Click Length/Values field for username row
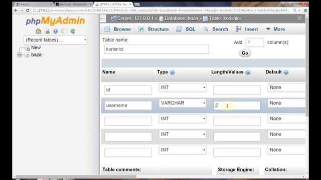321x180 pixels. coord(237,105)
